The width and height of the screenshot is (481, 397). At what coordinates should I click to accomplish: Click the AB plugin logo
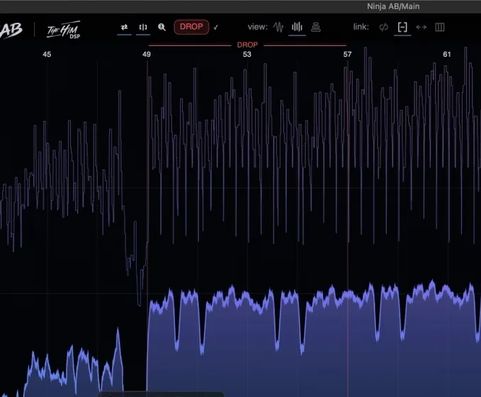point(11,30)
